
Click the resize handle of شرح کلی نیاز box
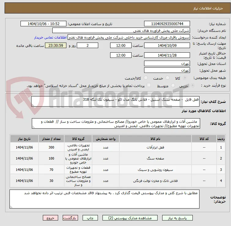pyautogui.click(x=33, y=105)
